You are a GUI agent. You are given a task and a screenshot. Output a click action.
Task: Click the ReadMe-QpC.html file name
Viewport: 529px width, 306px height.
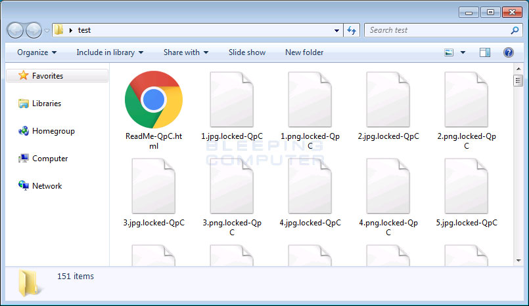pos(154,141)
